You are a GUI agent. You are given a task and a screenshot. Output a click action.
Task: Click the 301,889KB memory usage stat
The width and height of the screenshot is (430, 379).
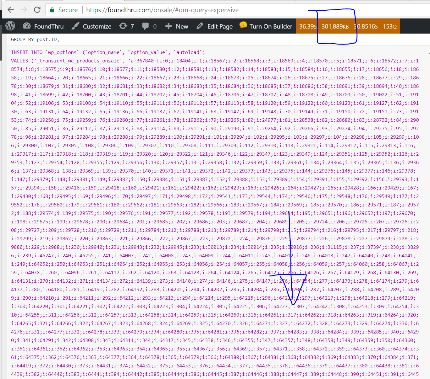pos(335,26)
